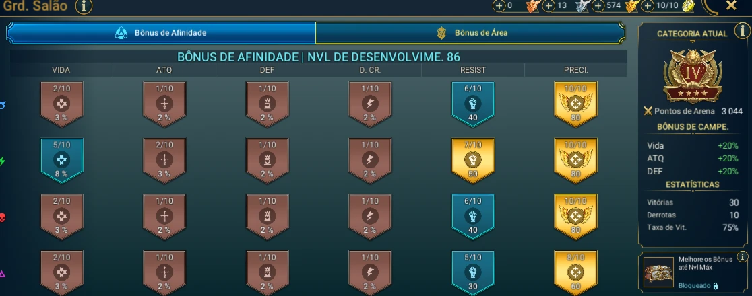Add bronze medals with the plus button
The image size is (752, 296).
[499, 6]
